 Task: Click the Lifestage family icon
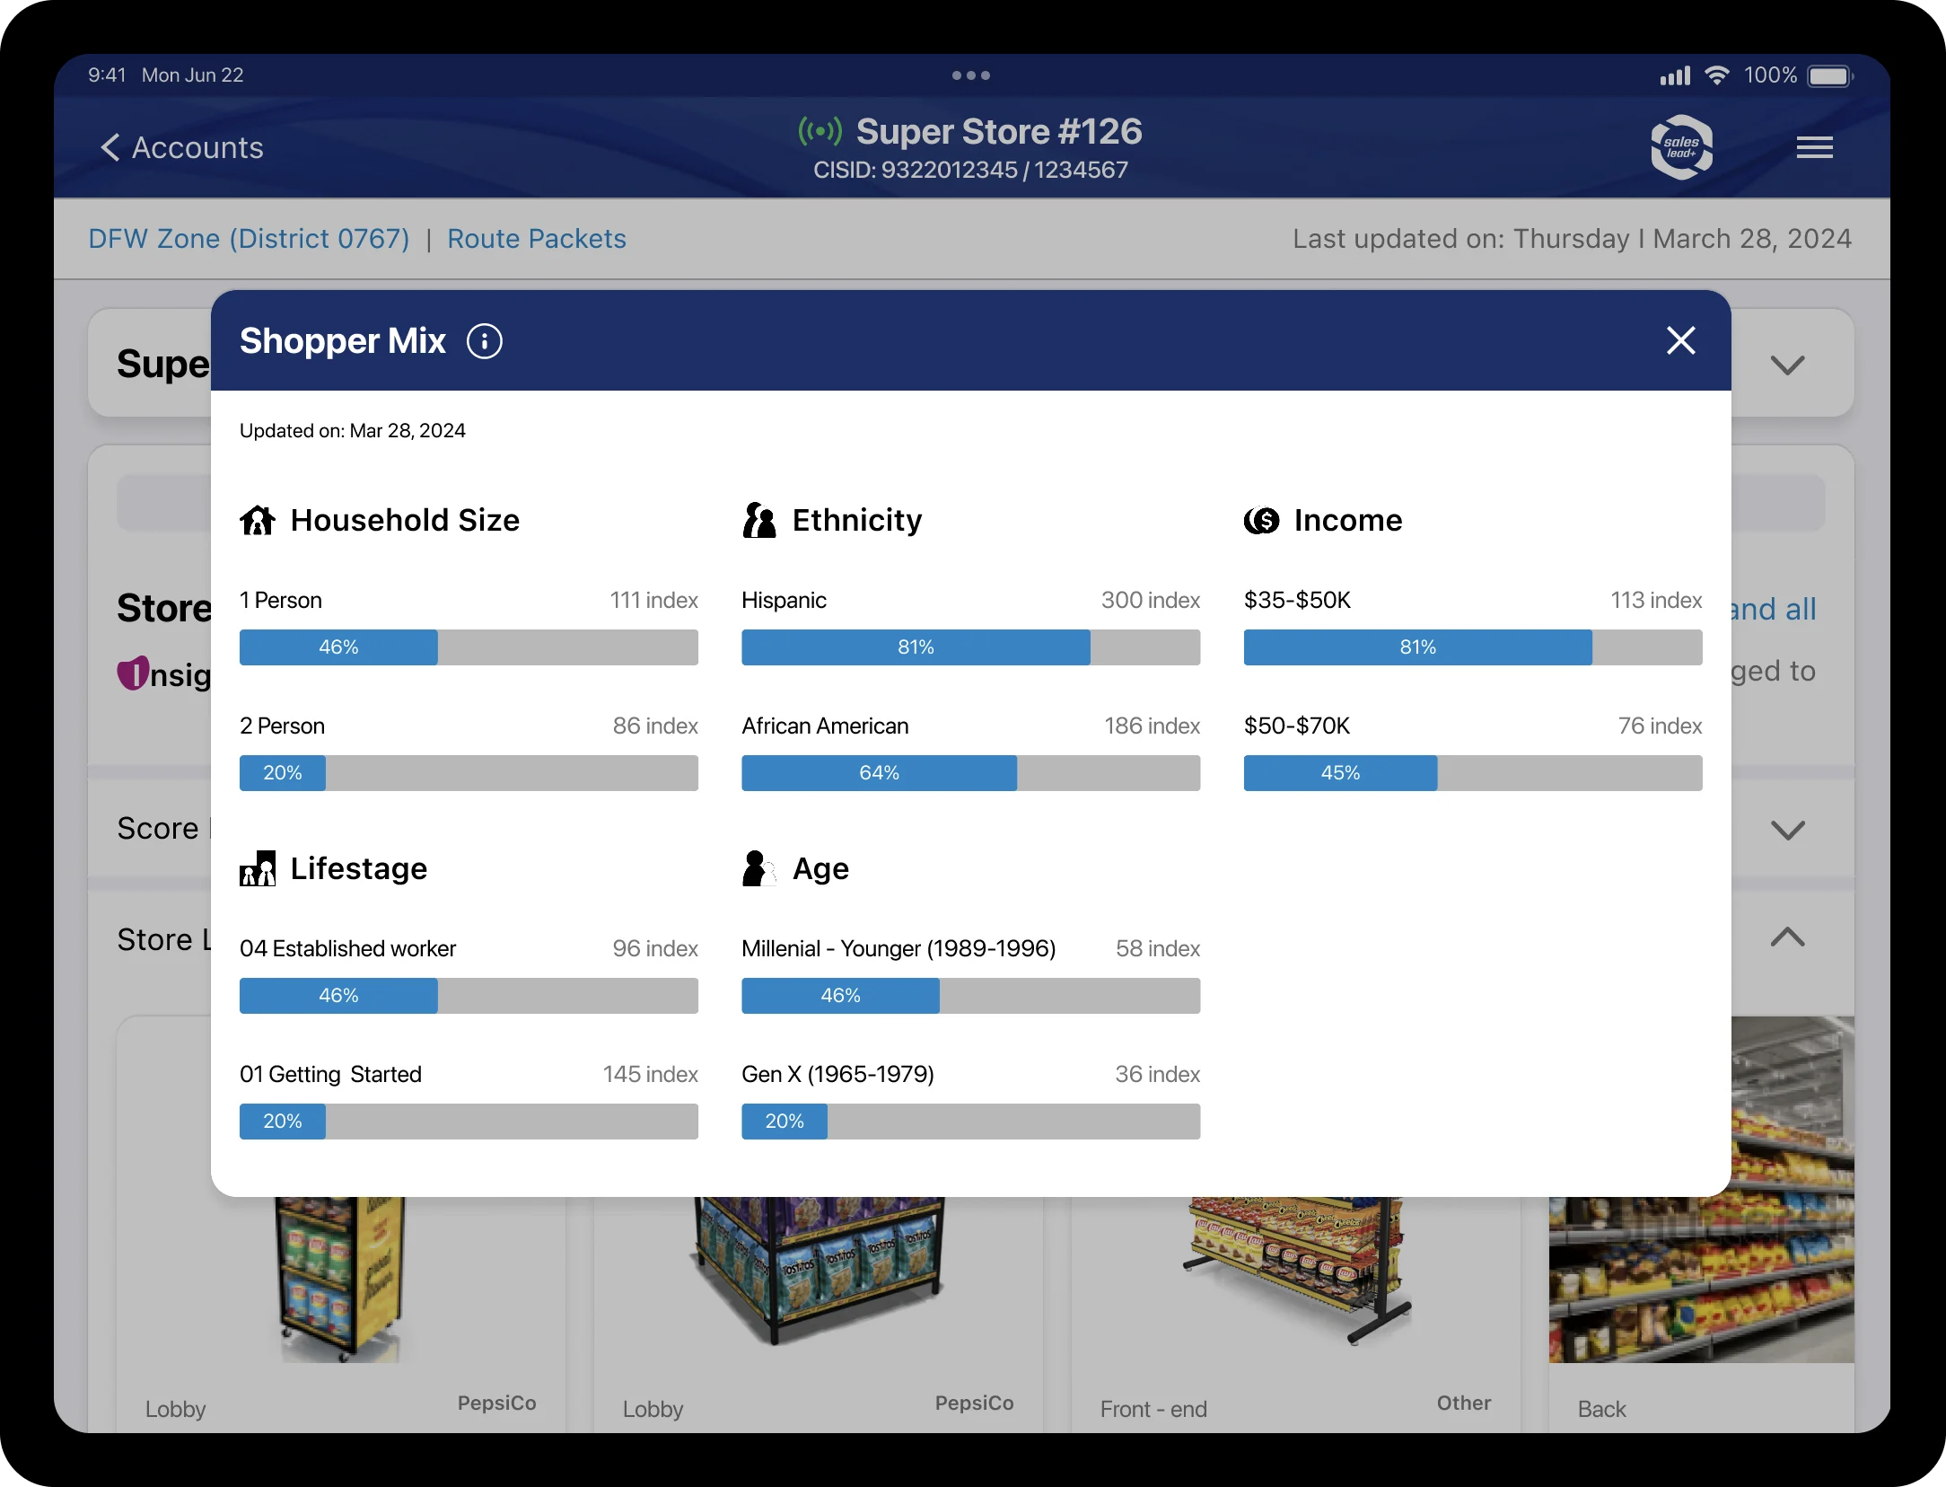point(258,868)
